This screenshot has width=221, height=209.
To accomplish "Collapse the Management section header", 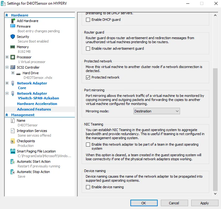I will pos(7,115).
